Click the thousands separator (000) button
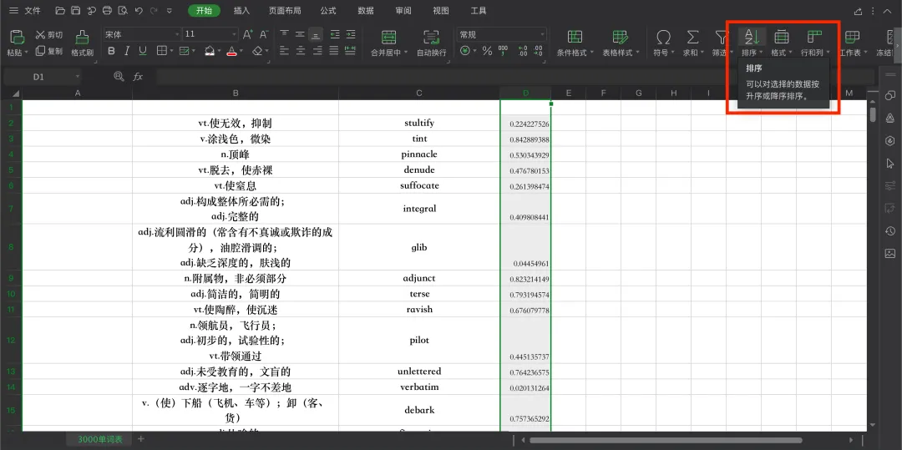The image size is (902, 450). point(503,51)
